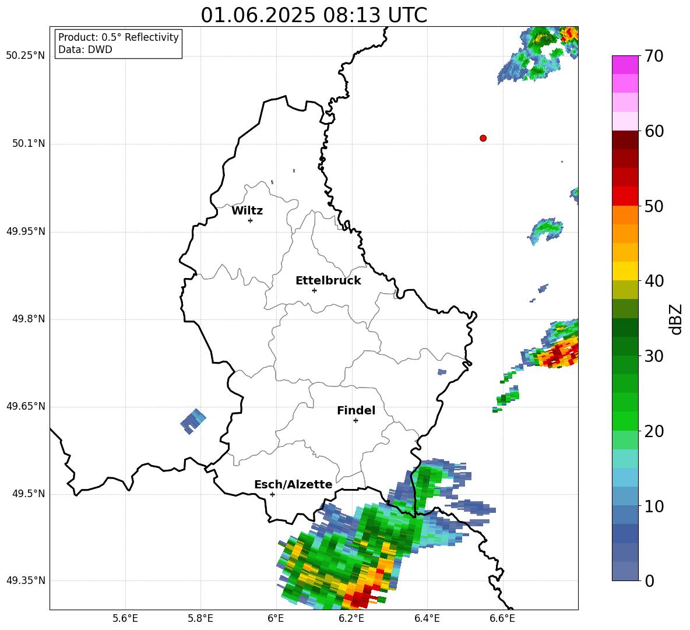690x630 pixels.
Task: Click the 'Data: DWD' text
Action: point(85,50)
